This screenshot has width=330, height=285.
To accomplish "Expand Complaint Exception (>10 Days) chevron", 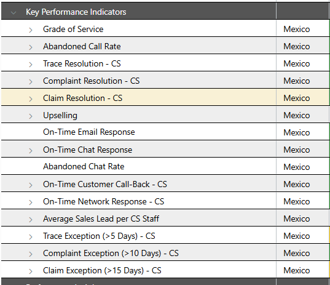I will point(31,254).
